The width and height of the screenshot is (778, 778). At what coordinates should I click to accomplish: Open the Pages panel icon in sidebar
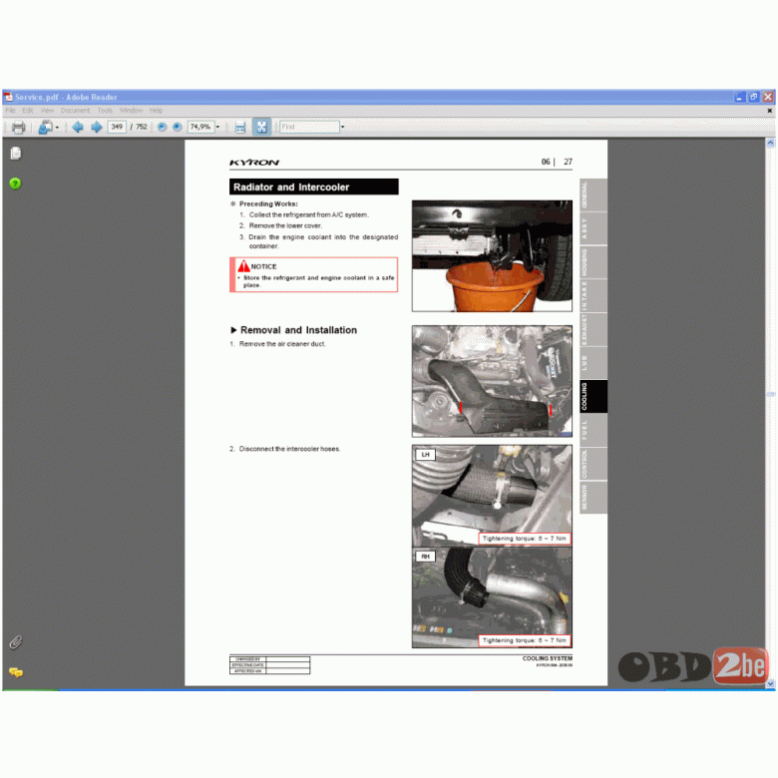[x=15, y=154]
